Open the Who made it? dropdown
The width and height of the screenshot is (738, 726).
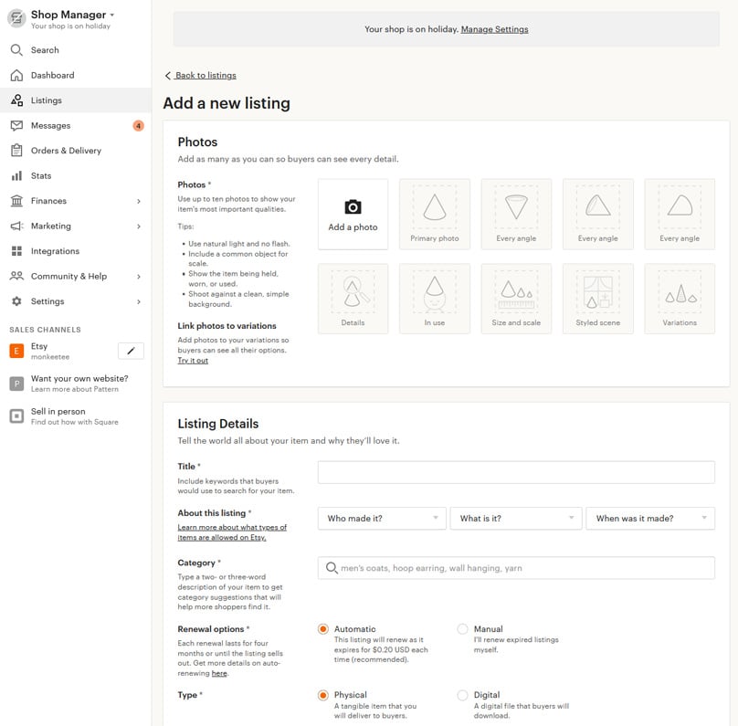point(381,518)
